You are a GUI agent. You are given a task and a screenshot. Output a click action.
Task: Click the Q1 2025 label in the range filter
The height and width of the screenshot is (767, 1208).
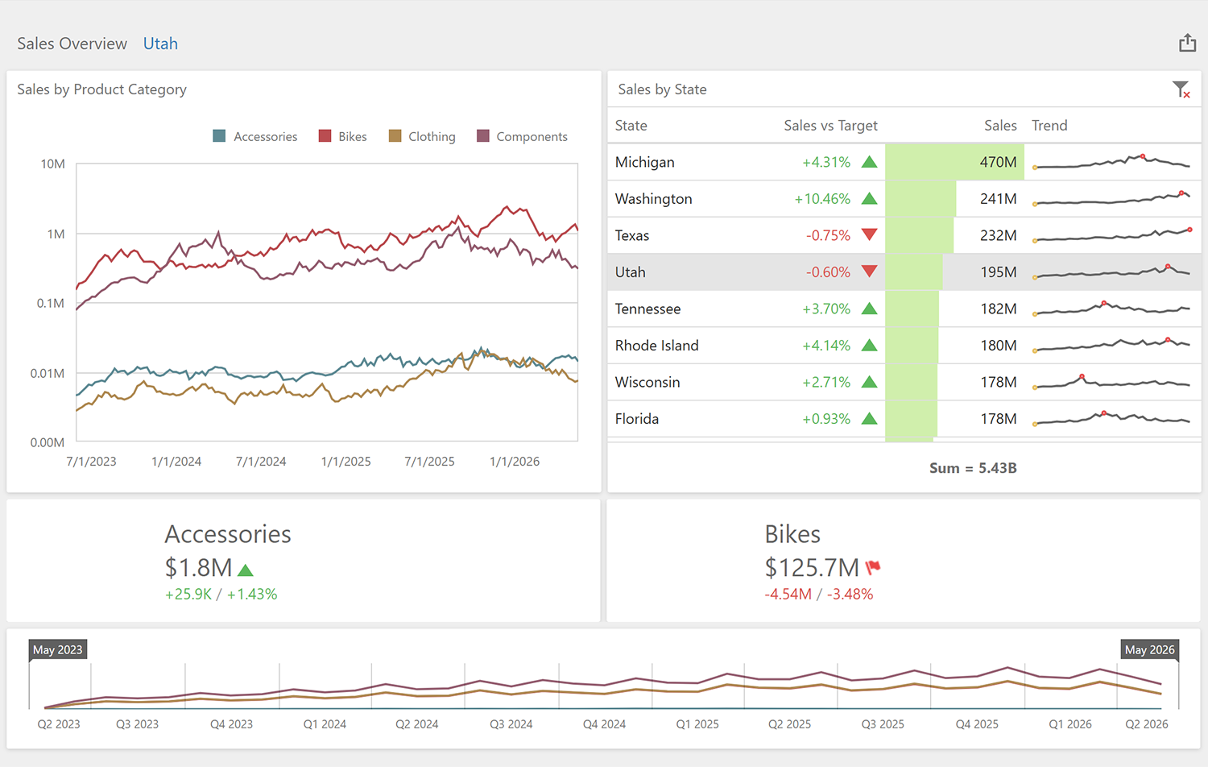697,724
